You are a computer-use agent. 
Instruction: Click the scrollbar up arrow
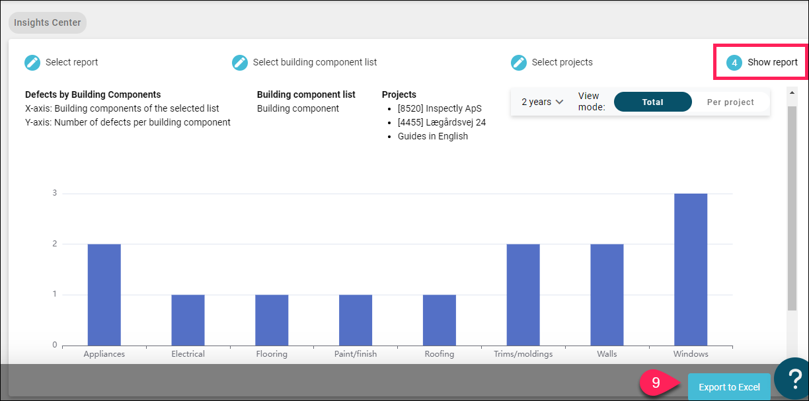(x=792, y=92)
